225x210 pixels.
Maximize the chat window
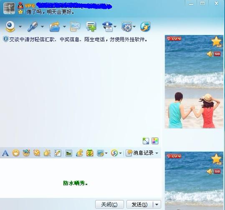(202, 4)
